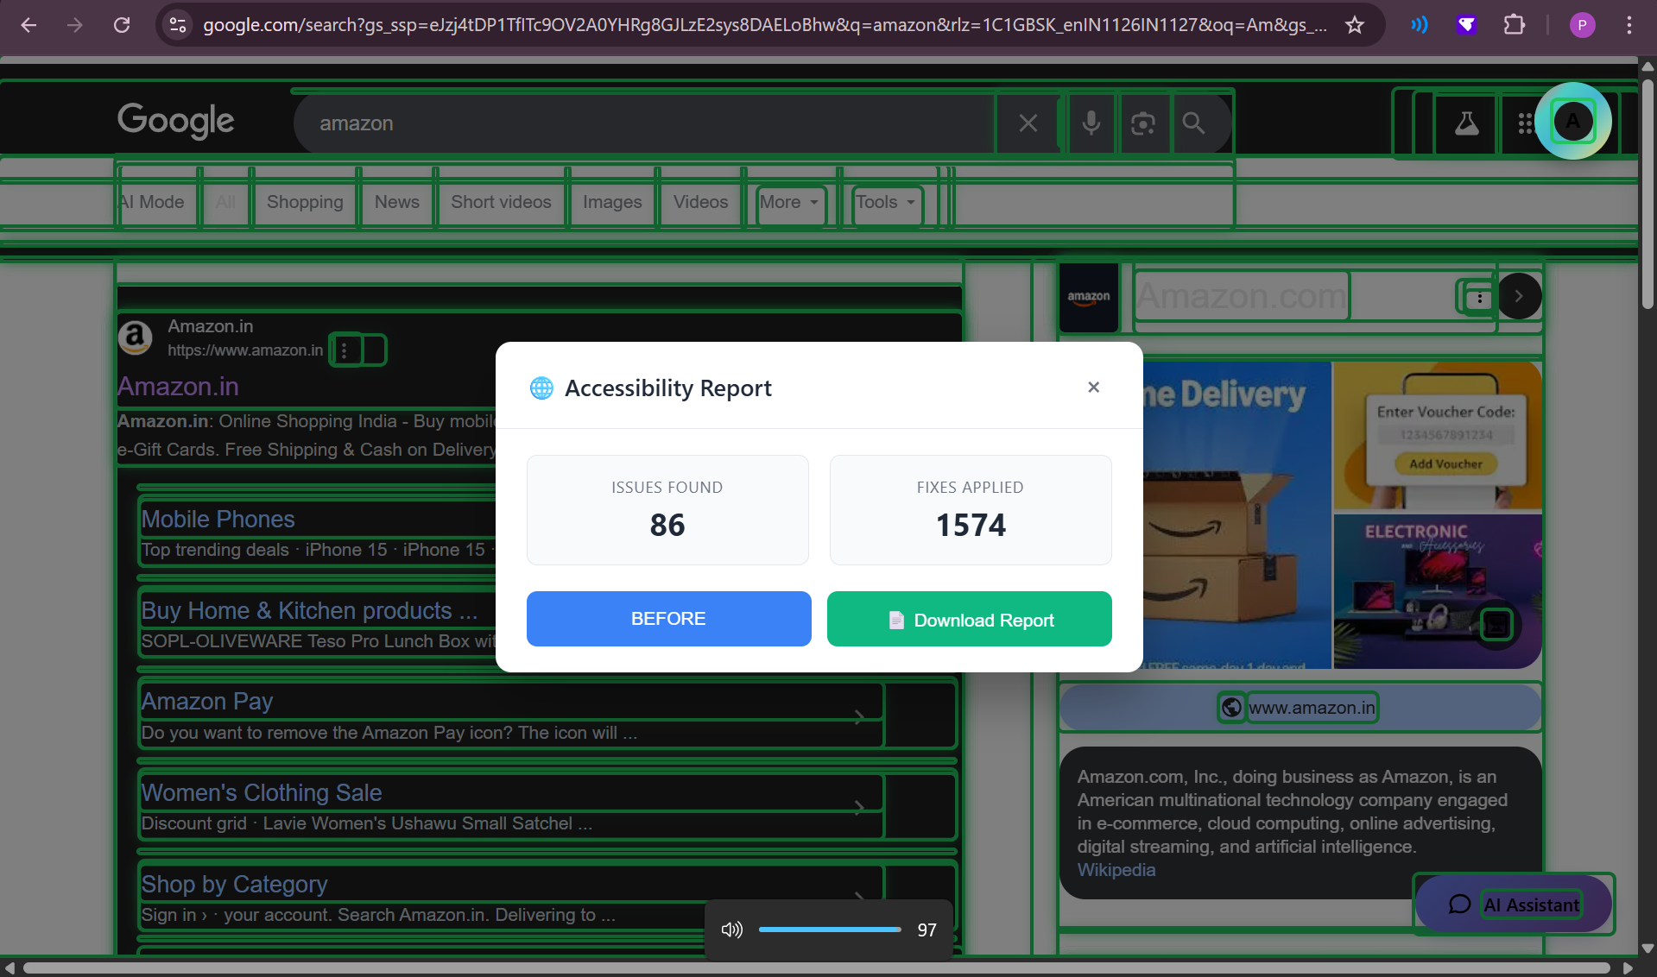The width and height of the screenshot is (1657, 977).
Task: Open site information icon in address bar
Action: click(177, 25)
